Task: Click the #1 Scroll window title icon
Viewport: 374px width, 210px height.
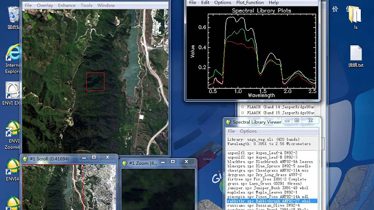Action: (25, 159)
